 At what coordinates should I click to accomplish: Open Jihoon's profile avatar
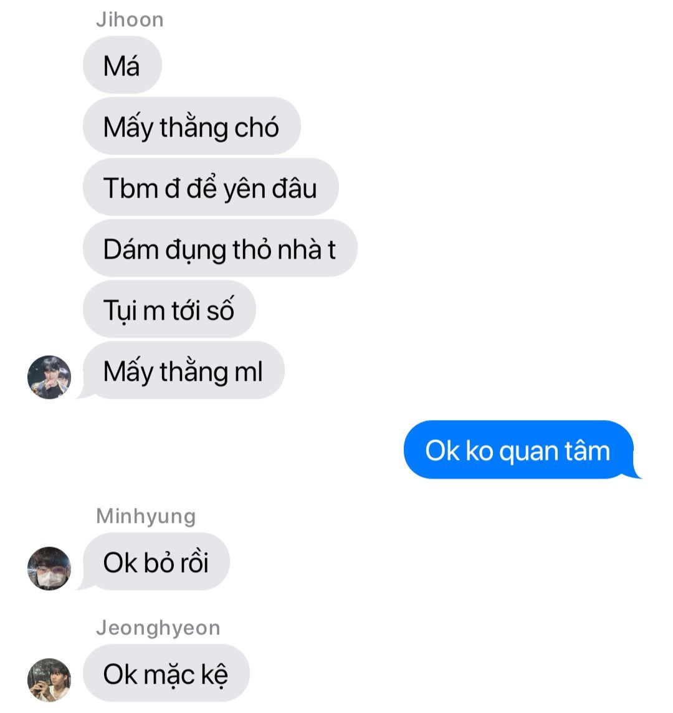pos(49,378)
